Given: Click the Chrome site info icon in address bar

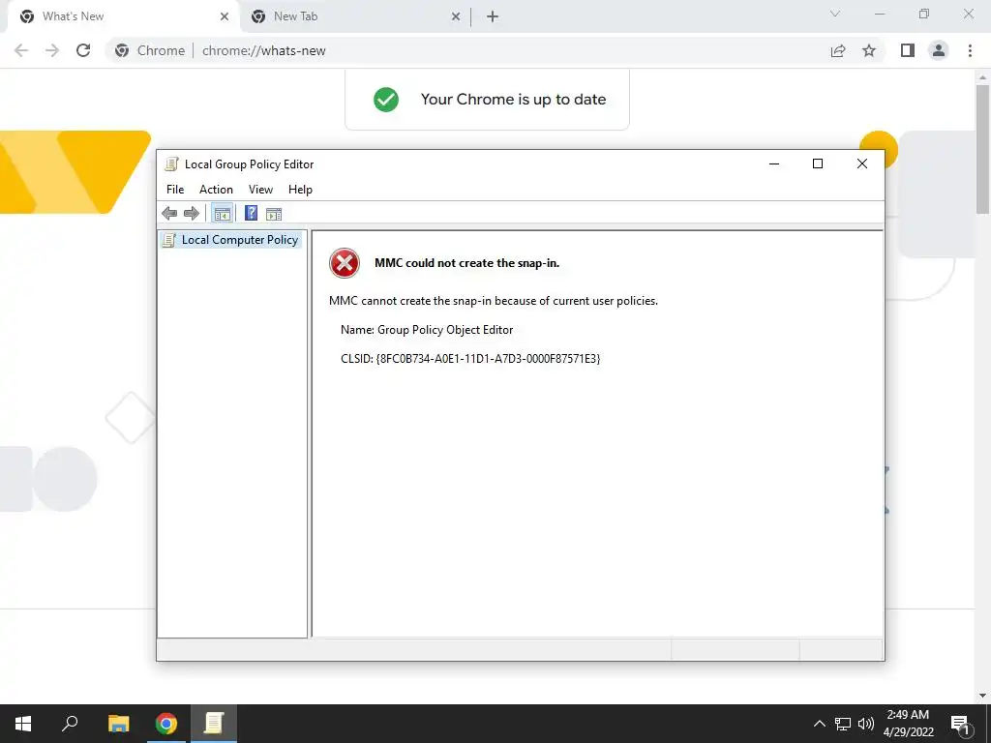Looking at the screenshot, I should point(122,50).
